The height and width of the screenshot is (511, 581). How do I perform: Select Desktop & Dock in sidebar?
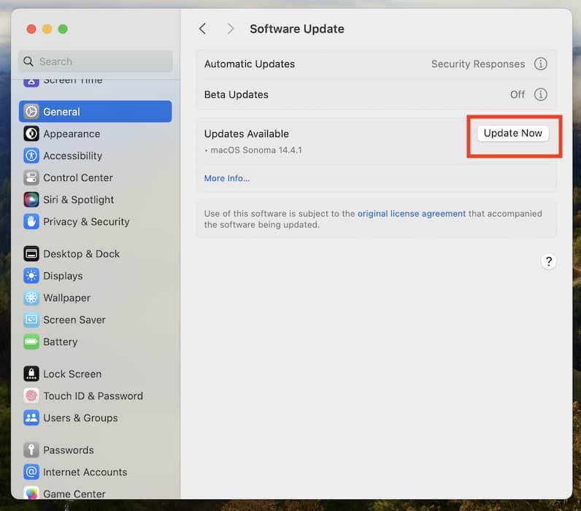(x=81, y=254)
